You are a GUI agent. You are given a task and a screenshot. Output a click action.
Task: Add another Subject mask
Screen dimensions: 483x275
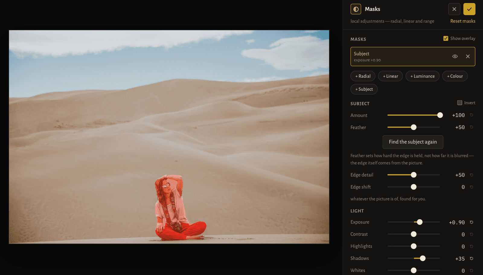364,89
